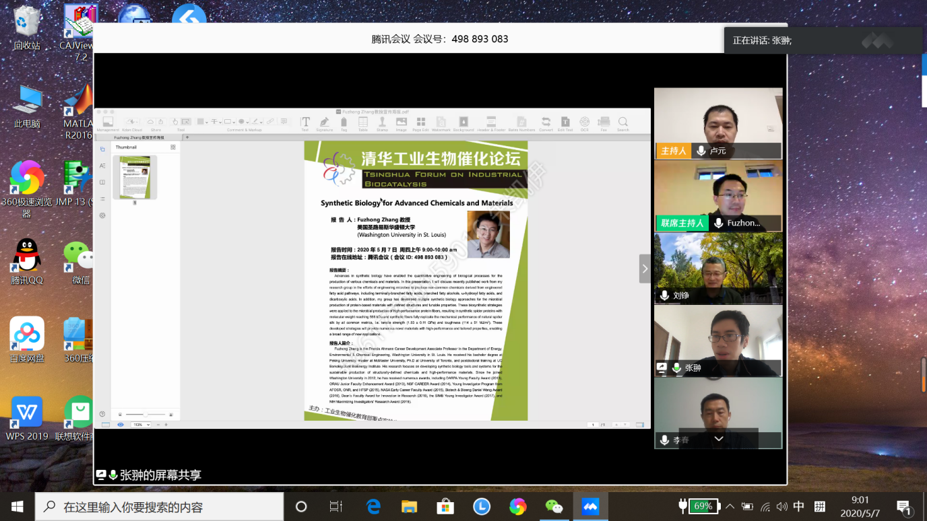Toggle the microphone icon next to 刘铮

point(665,296)
